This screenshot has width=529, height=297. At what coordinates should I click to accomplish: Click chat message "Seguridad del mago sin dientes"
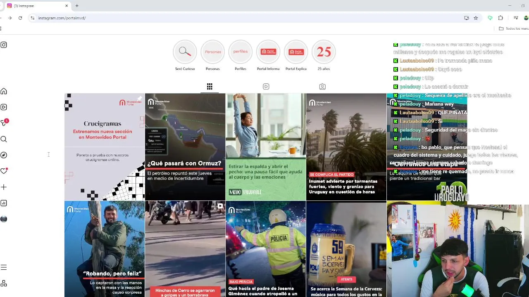(x=461, y=130)
